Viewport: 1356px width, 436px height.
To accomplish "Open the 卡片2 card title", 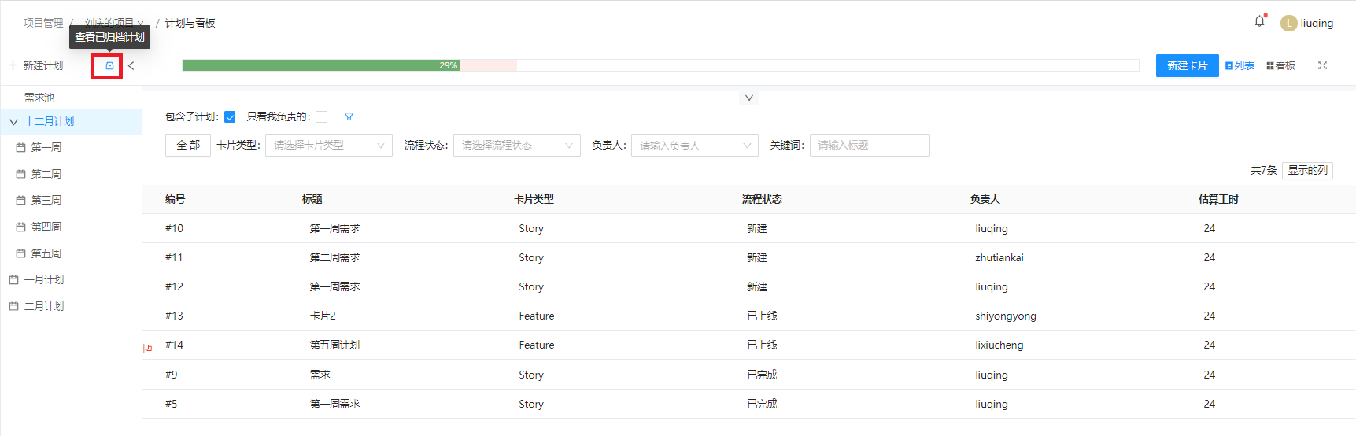I will (323, 316).
